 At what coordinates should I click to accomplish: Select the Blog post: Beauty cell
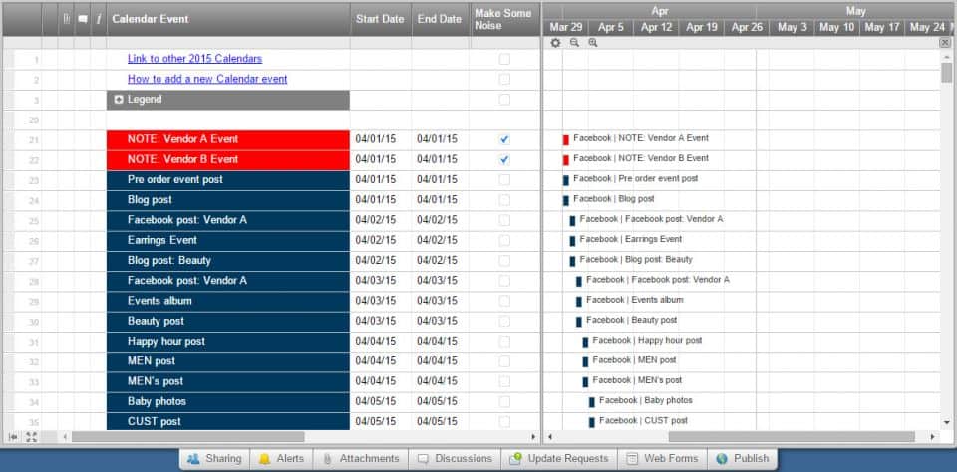228,260
